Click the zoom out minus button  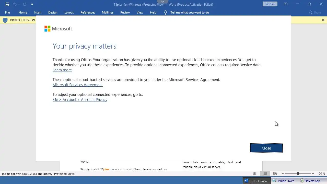pyautogui.click(x=282, y=174)
